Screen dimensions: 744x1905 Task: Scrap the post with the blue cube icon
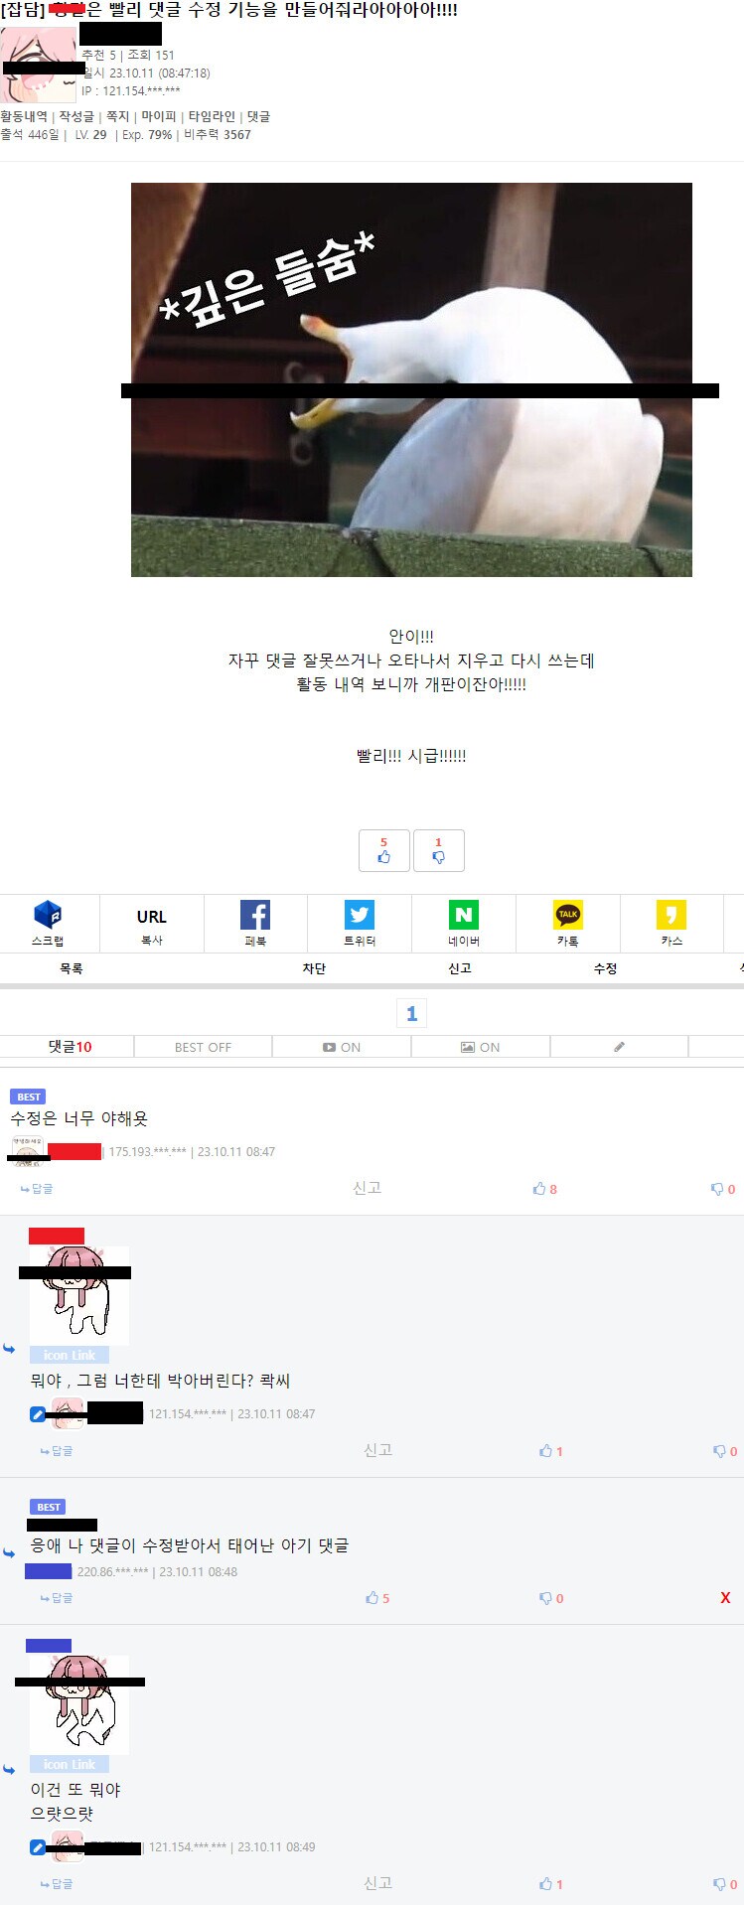coord(48,915)
